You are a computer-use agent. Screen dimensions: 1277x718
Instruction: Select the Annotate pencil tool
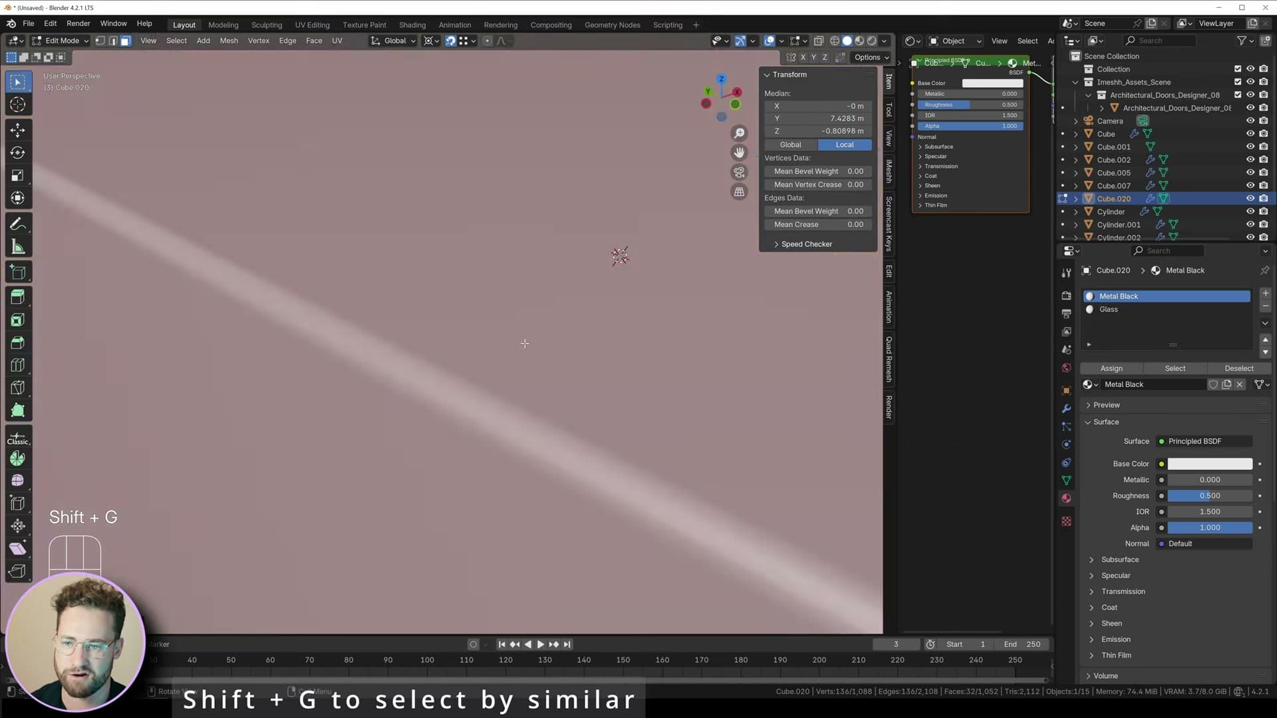point(18,224)
